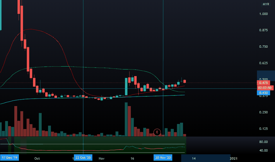Click the 2021 label on time axis
The image size is (275, 162).
234,158
